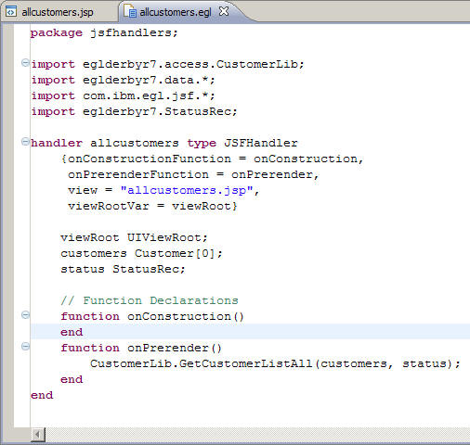This screenshot has width=470, height=445.
Task: Collapse the onConstruction function block
Action: tap(25, 315)
